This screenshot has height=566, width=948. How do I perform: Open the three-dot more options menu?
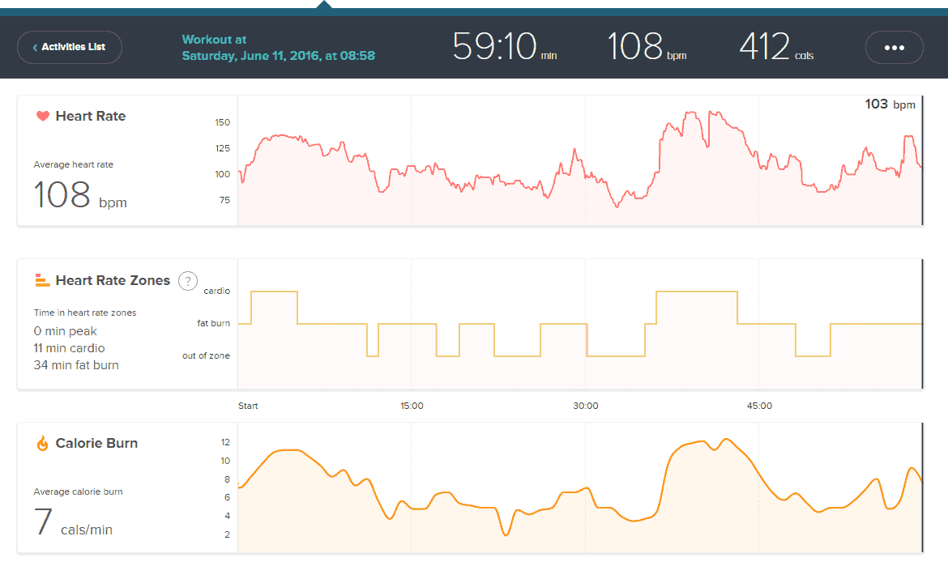tap(894, 48)
